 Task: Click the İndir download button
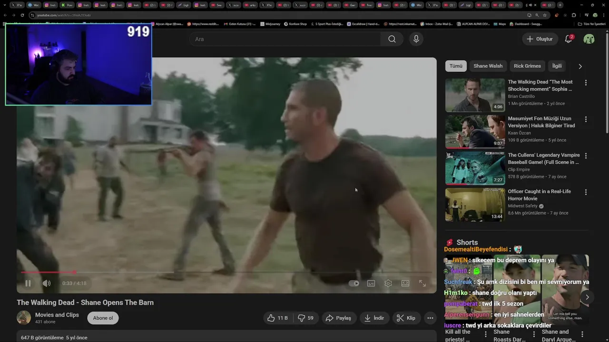pyautogui.click(x=374, y=318)
